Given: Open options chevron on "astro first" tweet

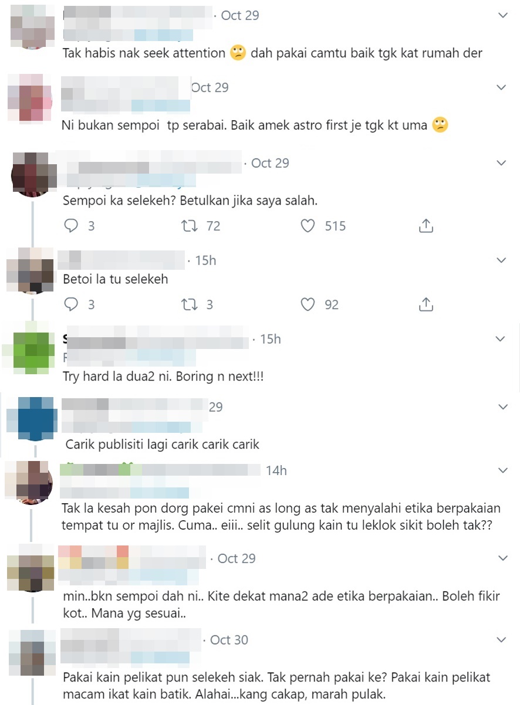Looking at the screenshot, I should click(x=501, y=87).
